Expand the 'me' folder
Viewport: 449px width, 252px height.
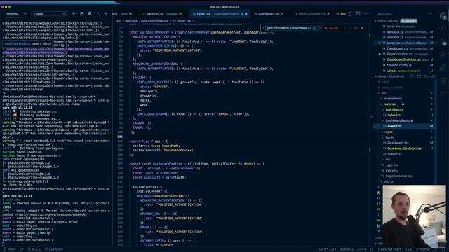pyautogui.click(x=405, y=160)
